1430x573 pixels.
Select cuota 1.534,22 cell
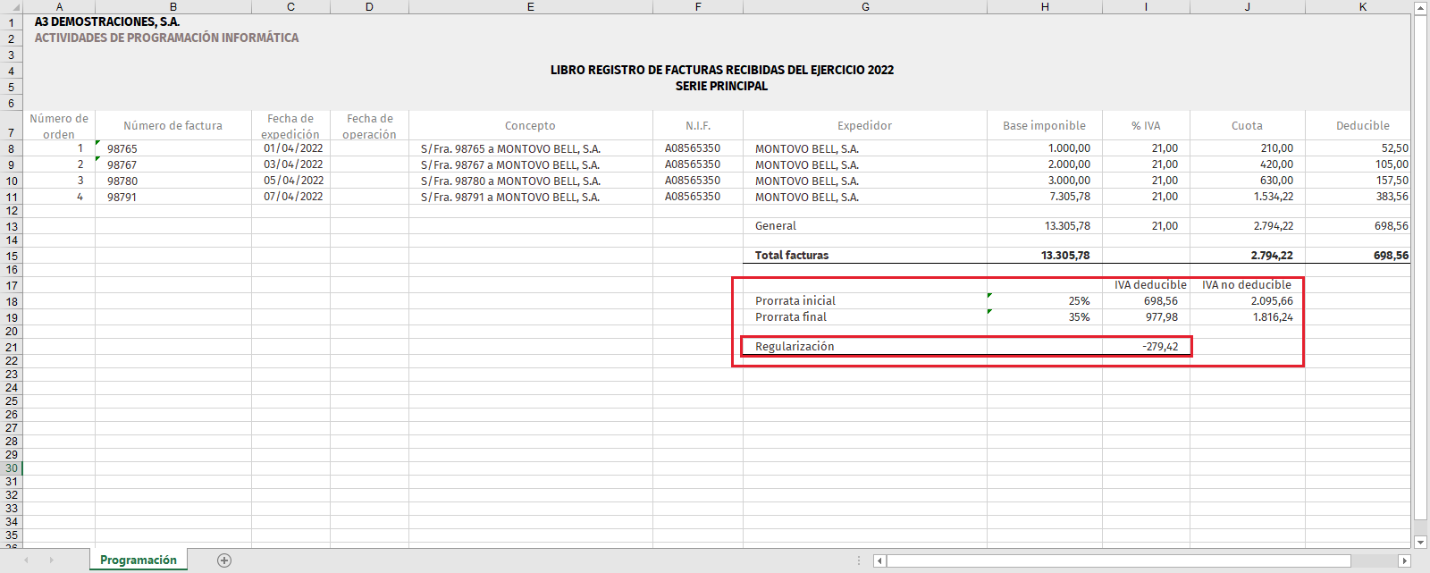[x=1248, y=197]
